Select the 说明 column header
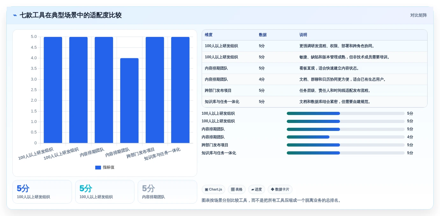Screen dimensions: 440x216 click(303, 35)
